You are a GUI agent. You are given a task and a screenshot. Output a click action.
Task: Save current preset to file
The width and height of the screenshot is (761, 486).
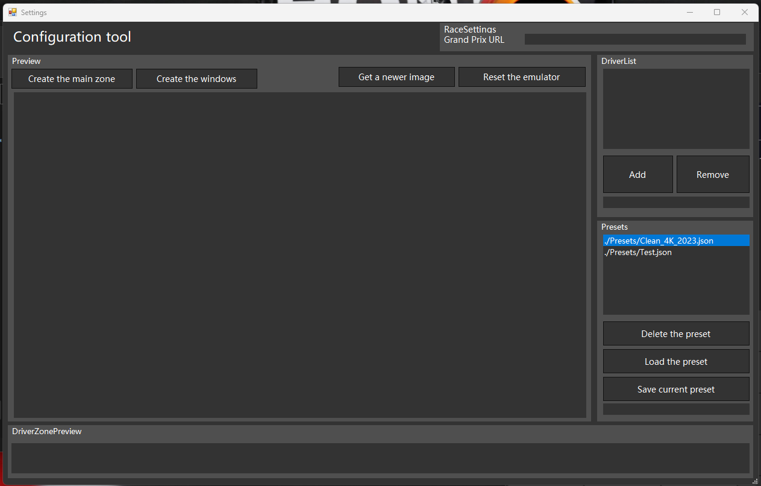pyautogui.click(x=675, y=389)
